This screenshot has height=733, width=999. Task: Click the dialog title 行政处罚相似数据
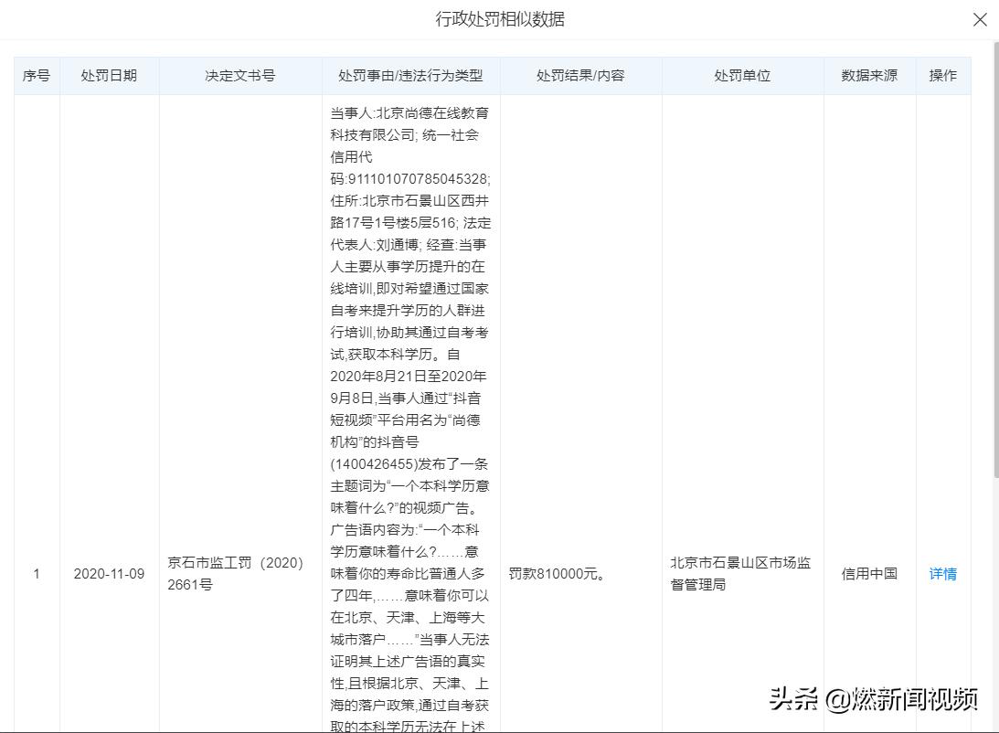tap(499, 19)
